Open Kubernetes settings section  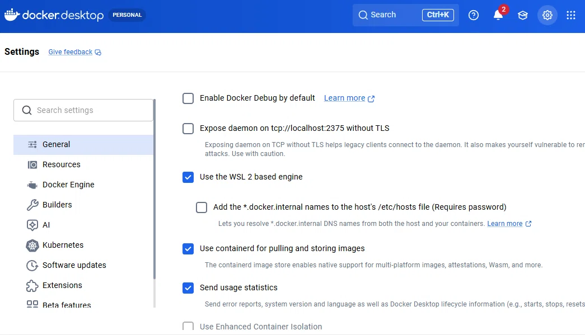(83, 245)
